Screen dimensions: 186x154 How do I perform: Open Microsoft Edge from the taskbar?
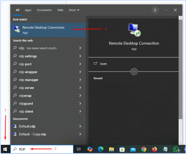[x=101, y=149]
